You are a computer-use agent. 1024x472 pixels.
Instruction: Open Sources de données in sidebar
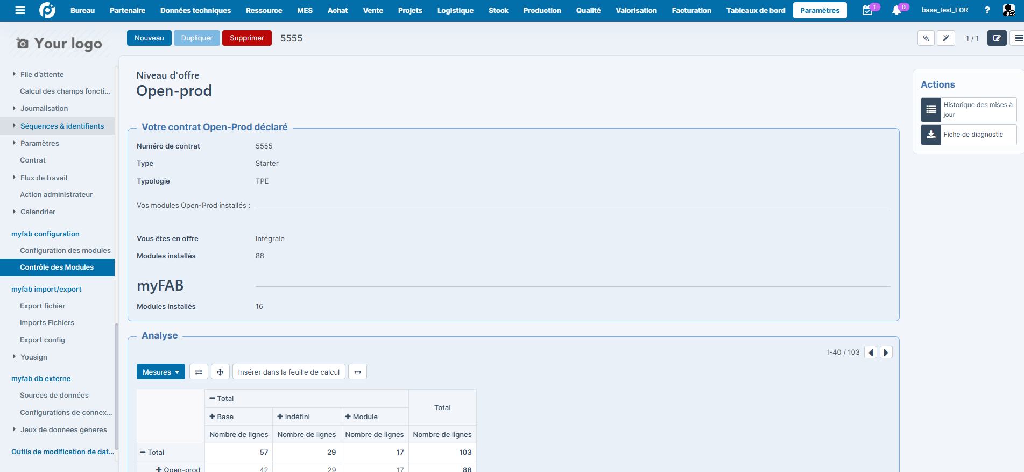coord(54,395)
